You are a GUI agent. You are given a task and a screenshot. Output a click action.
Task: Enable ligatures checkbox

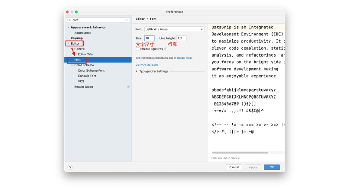(138, 49)
